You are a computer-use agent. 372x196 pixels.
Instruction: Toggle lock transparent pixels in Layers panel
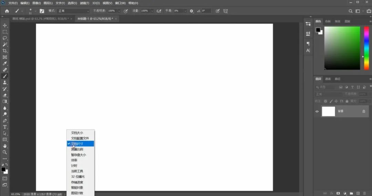325,101
